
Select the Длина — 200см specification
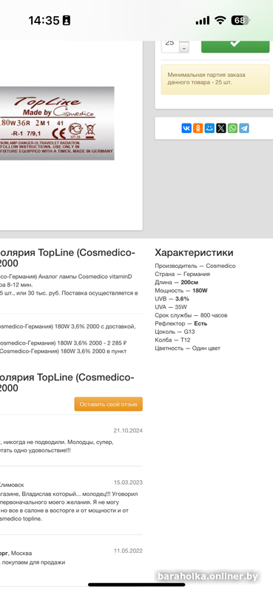[177, 283]
